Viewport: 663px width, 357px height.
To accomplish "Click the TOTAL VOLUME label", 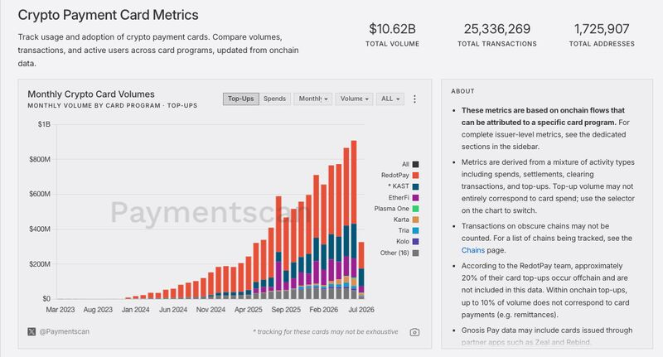I will pos(392,44).
